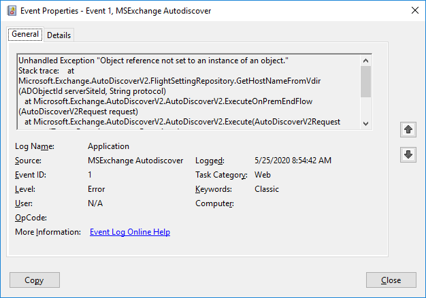Click the Close button at bottom right
This screenshot has height=298, width=426.
(x=391, y=280)
